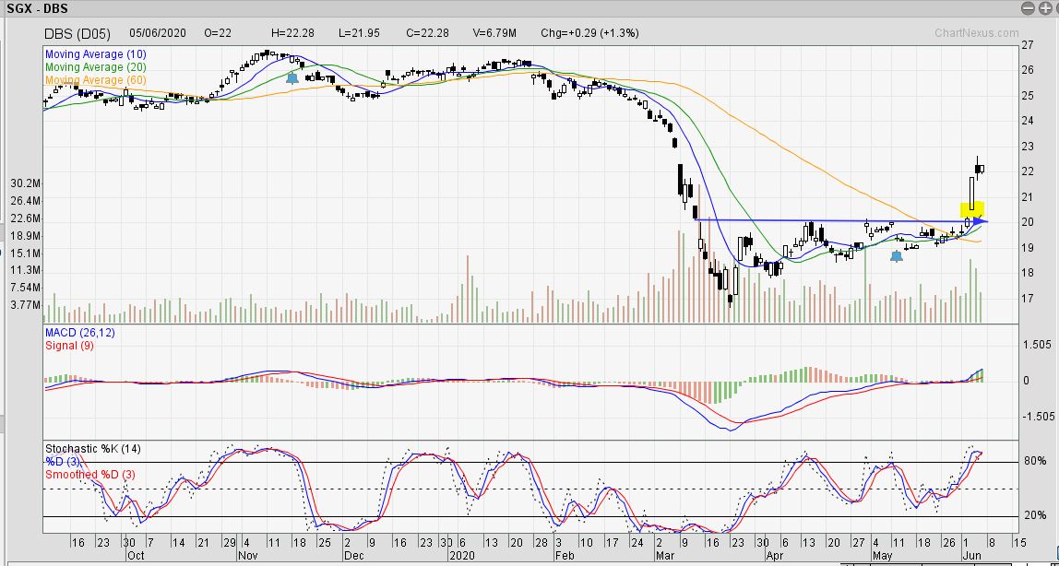The width and height of the screenshot is (1059, 566).
Task: Click the blue bell alert icon near November 18
Action: point(292,78)
